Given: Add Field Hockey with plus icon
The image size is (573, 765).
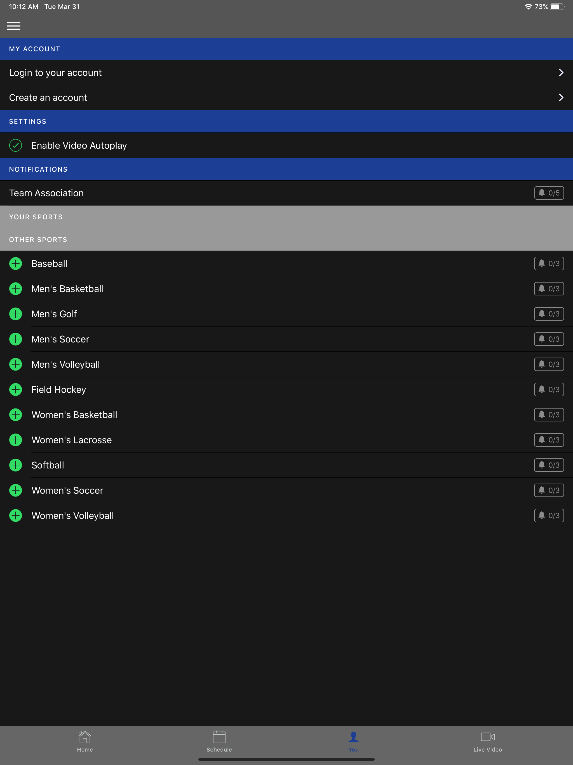Looking at the screenshot, I should (16, 390).
